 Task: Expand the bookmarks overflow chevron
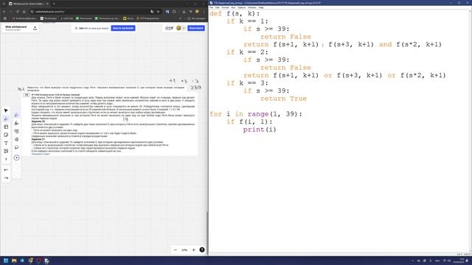[180, 18]
